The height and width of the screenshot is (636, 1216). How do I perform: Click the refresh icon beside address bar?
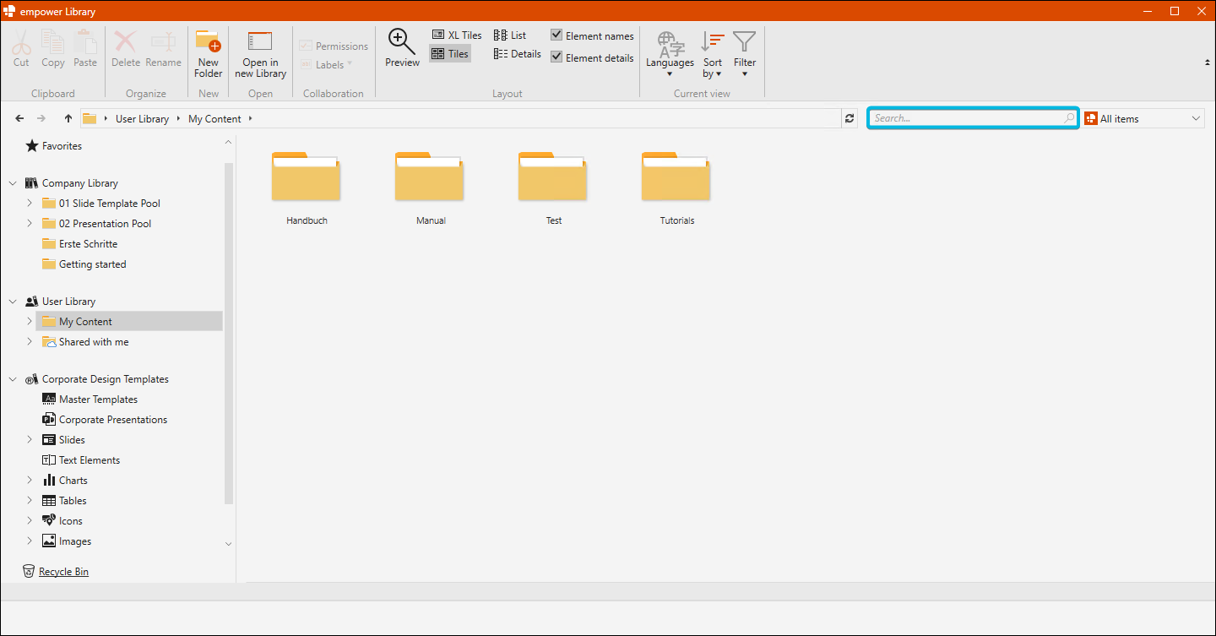[x=850, y=118]
